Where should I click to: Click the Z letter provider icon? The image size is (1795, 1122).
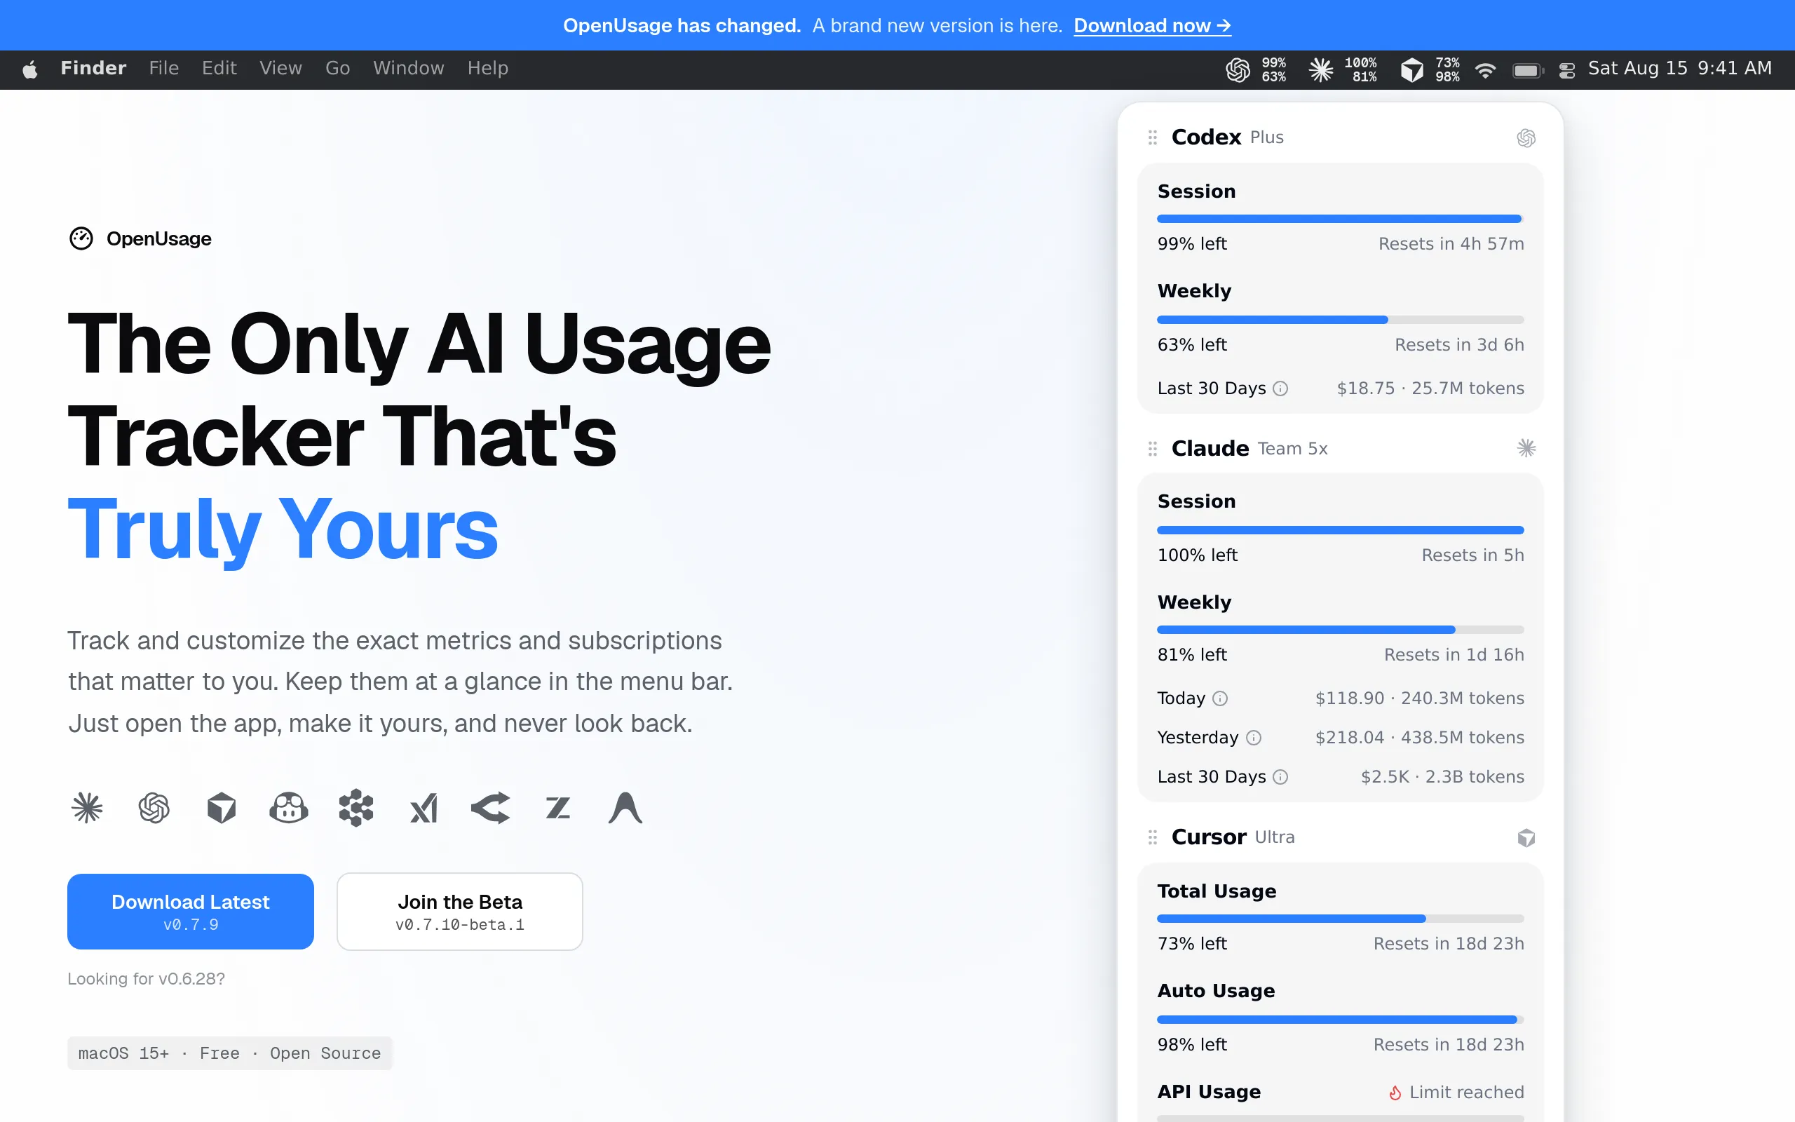pyautogui.click(x=558, y=807)
